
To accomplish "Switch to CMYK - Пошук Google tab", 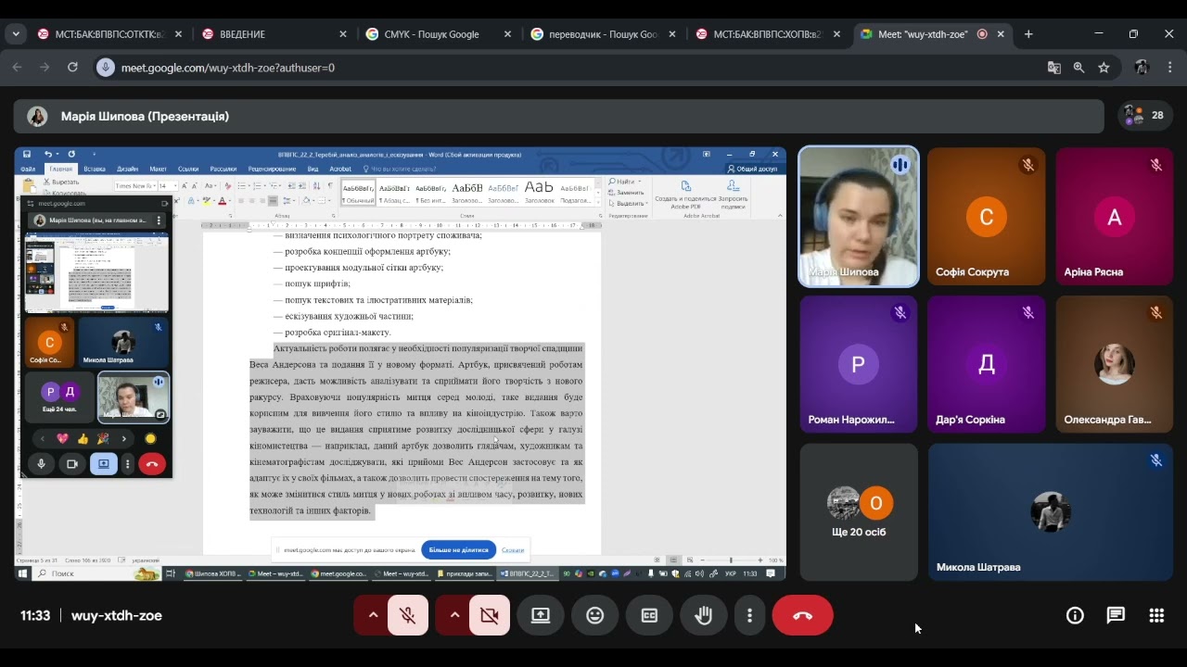I will [436, 34].
